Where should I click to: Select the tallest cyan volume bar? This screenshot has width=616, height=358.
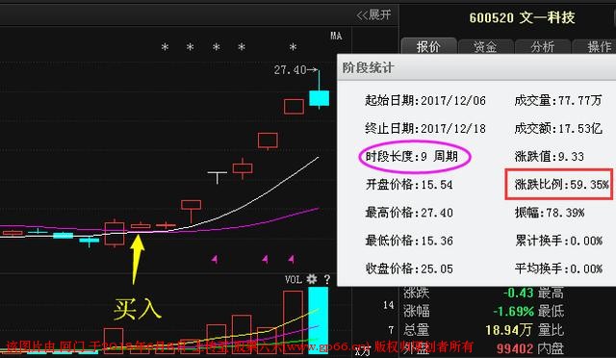tap(319, 320)
